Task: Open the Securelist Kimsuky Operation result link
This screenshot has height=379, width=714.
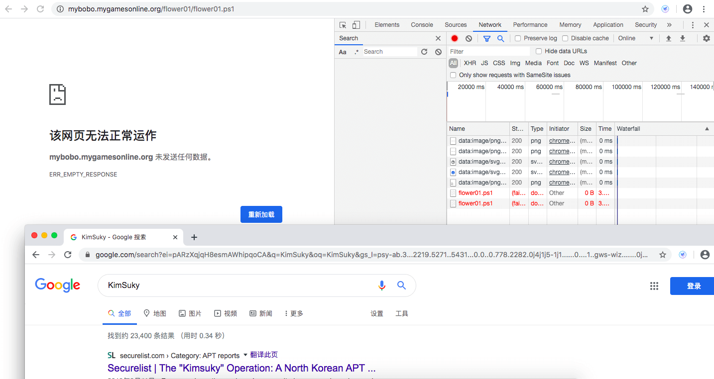Action: (241, 368)
